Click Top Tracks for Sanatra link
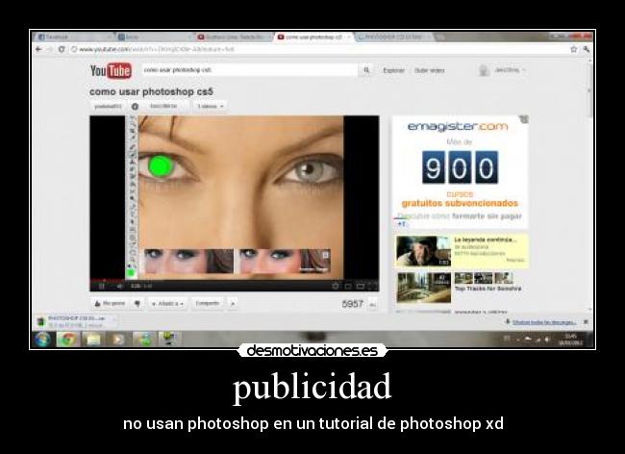The image size is (625, 454). [487, 289]
